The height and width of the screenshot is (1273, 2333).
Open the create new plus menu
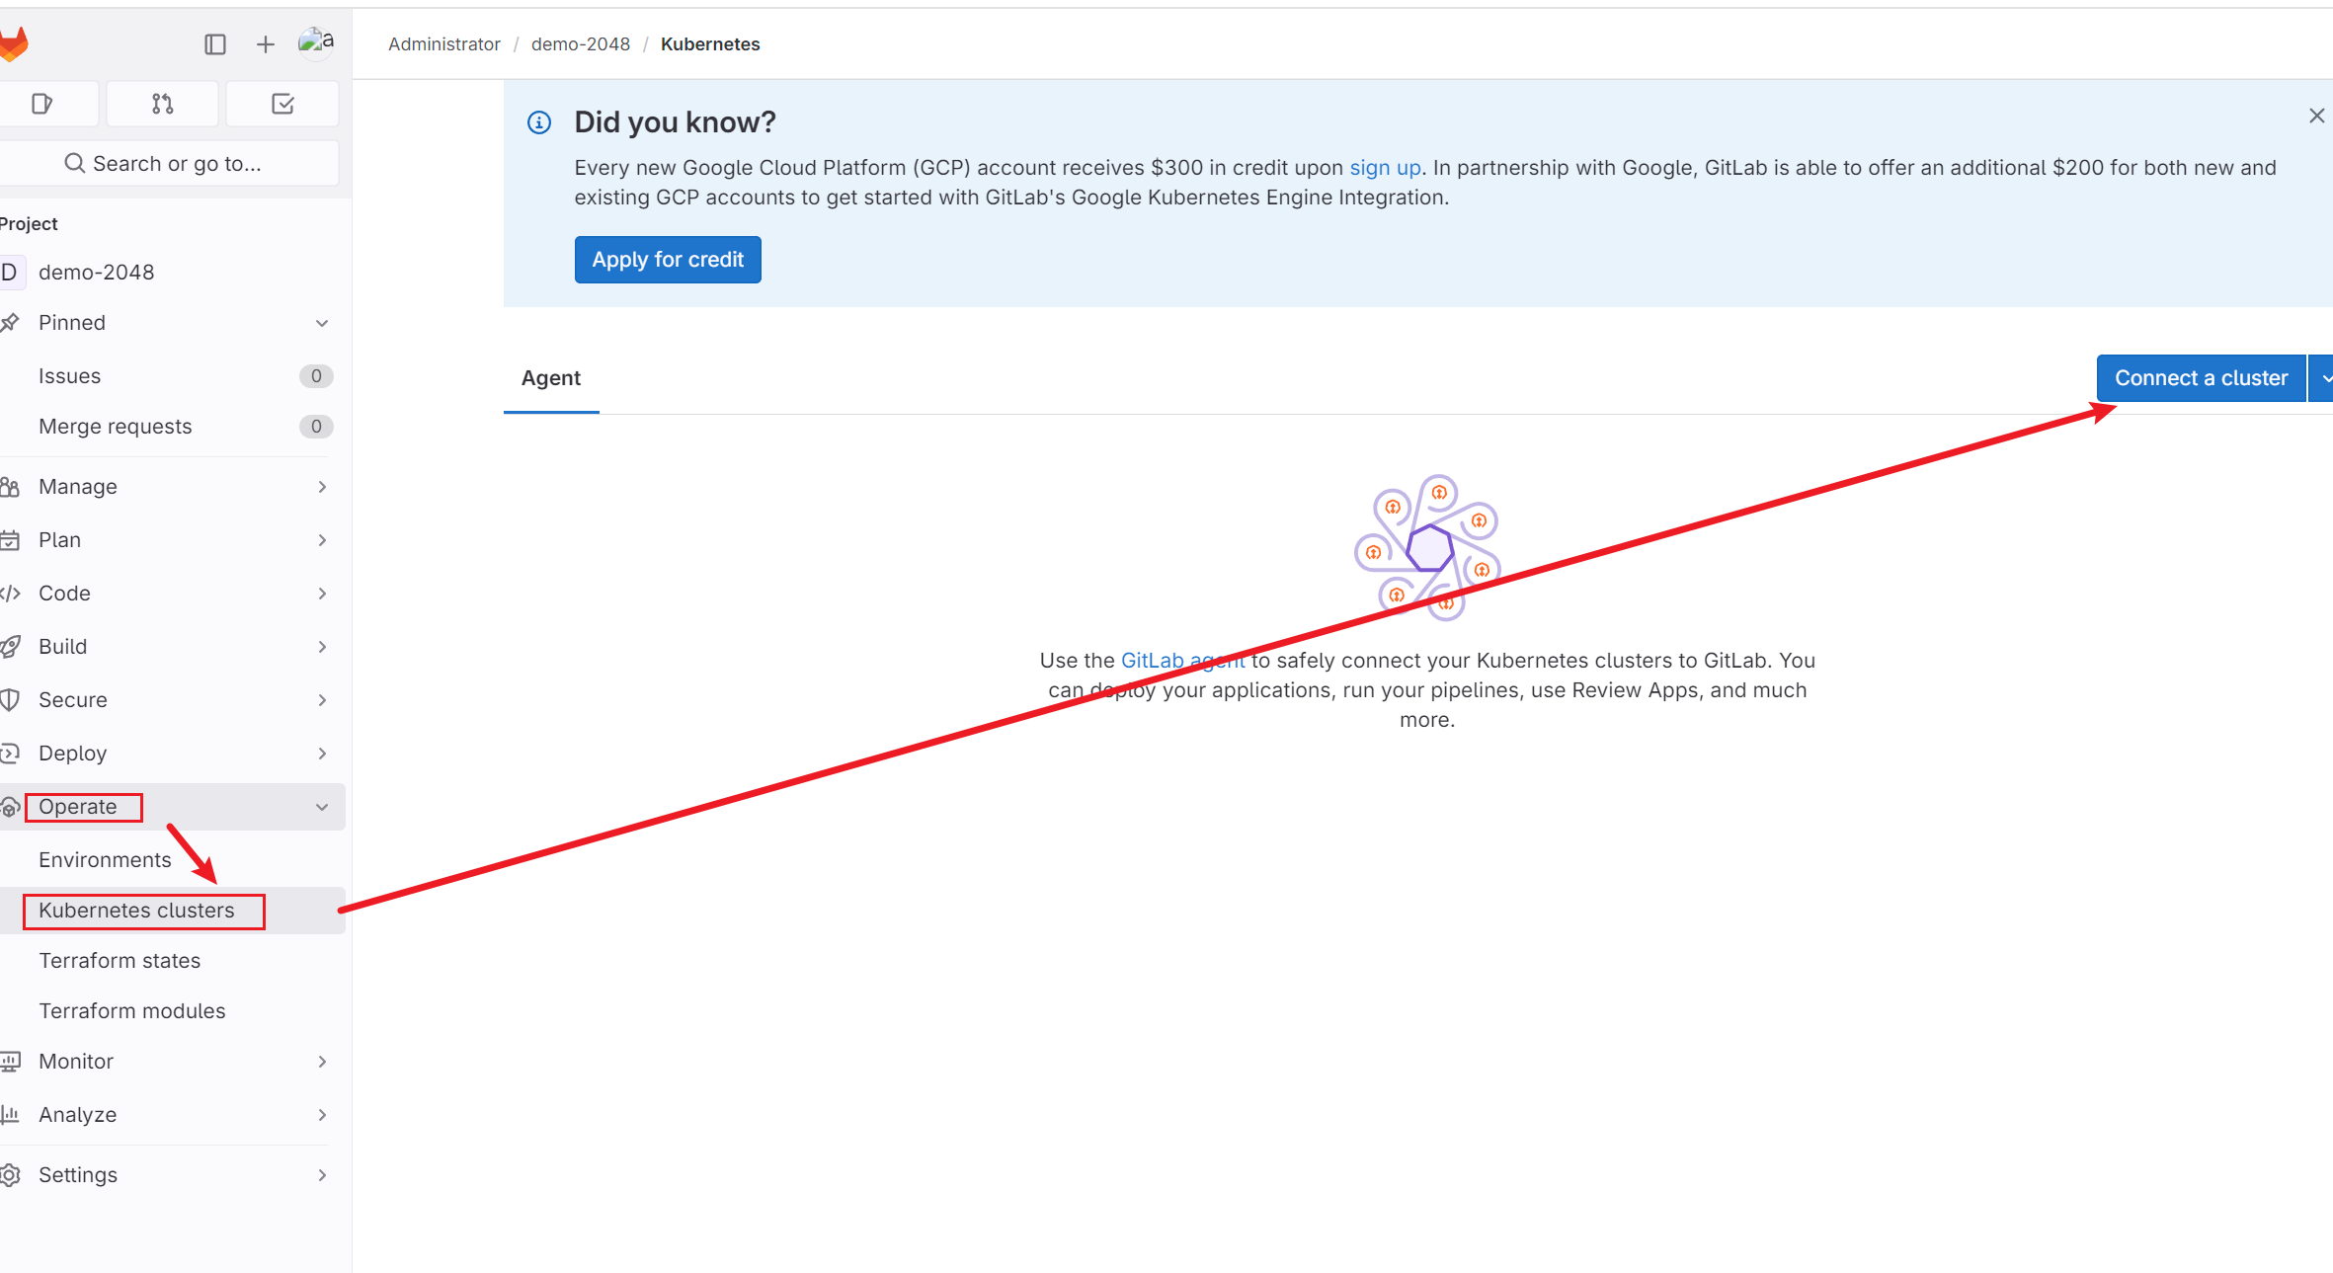click(x=265, y=44)
